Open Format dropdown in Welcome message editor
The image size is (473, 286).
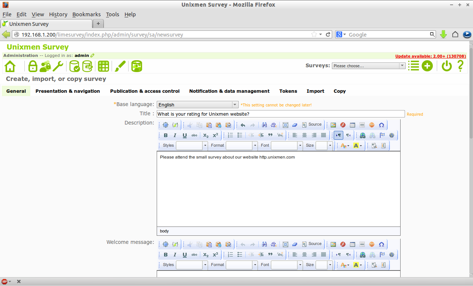click(242, 265)
